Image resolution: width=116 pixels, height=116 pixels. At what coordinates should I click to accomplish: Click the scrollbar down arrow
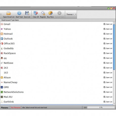[x=114, y=104]
